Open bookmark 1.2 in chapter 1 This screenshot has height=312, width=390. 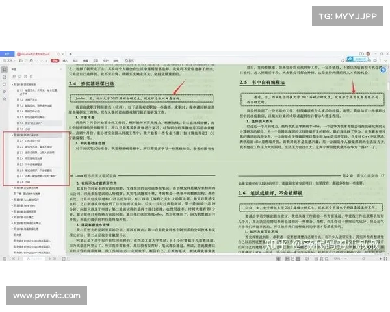[27, 99]
